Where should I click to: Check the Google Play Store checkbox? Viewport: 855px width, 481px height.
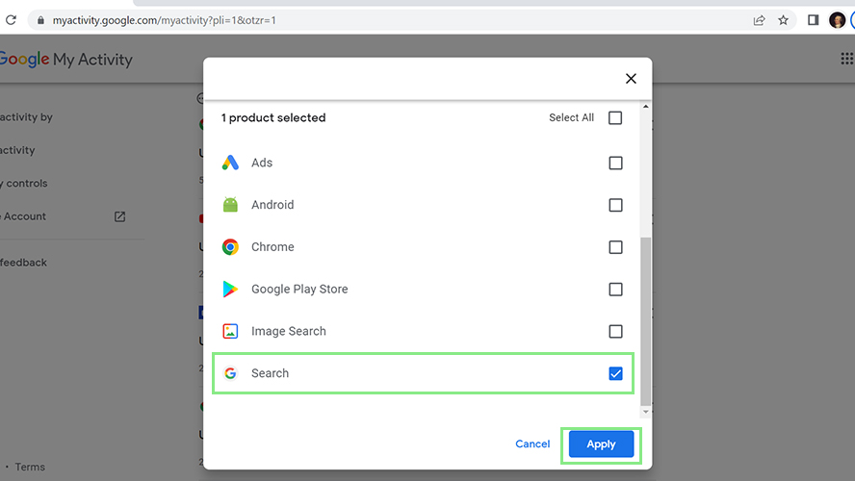click(x=615, y=290)
